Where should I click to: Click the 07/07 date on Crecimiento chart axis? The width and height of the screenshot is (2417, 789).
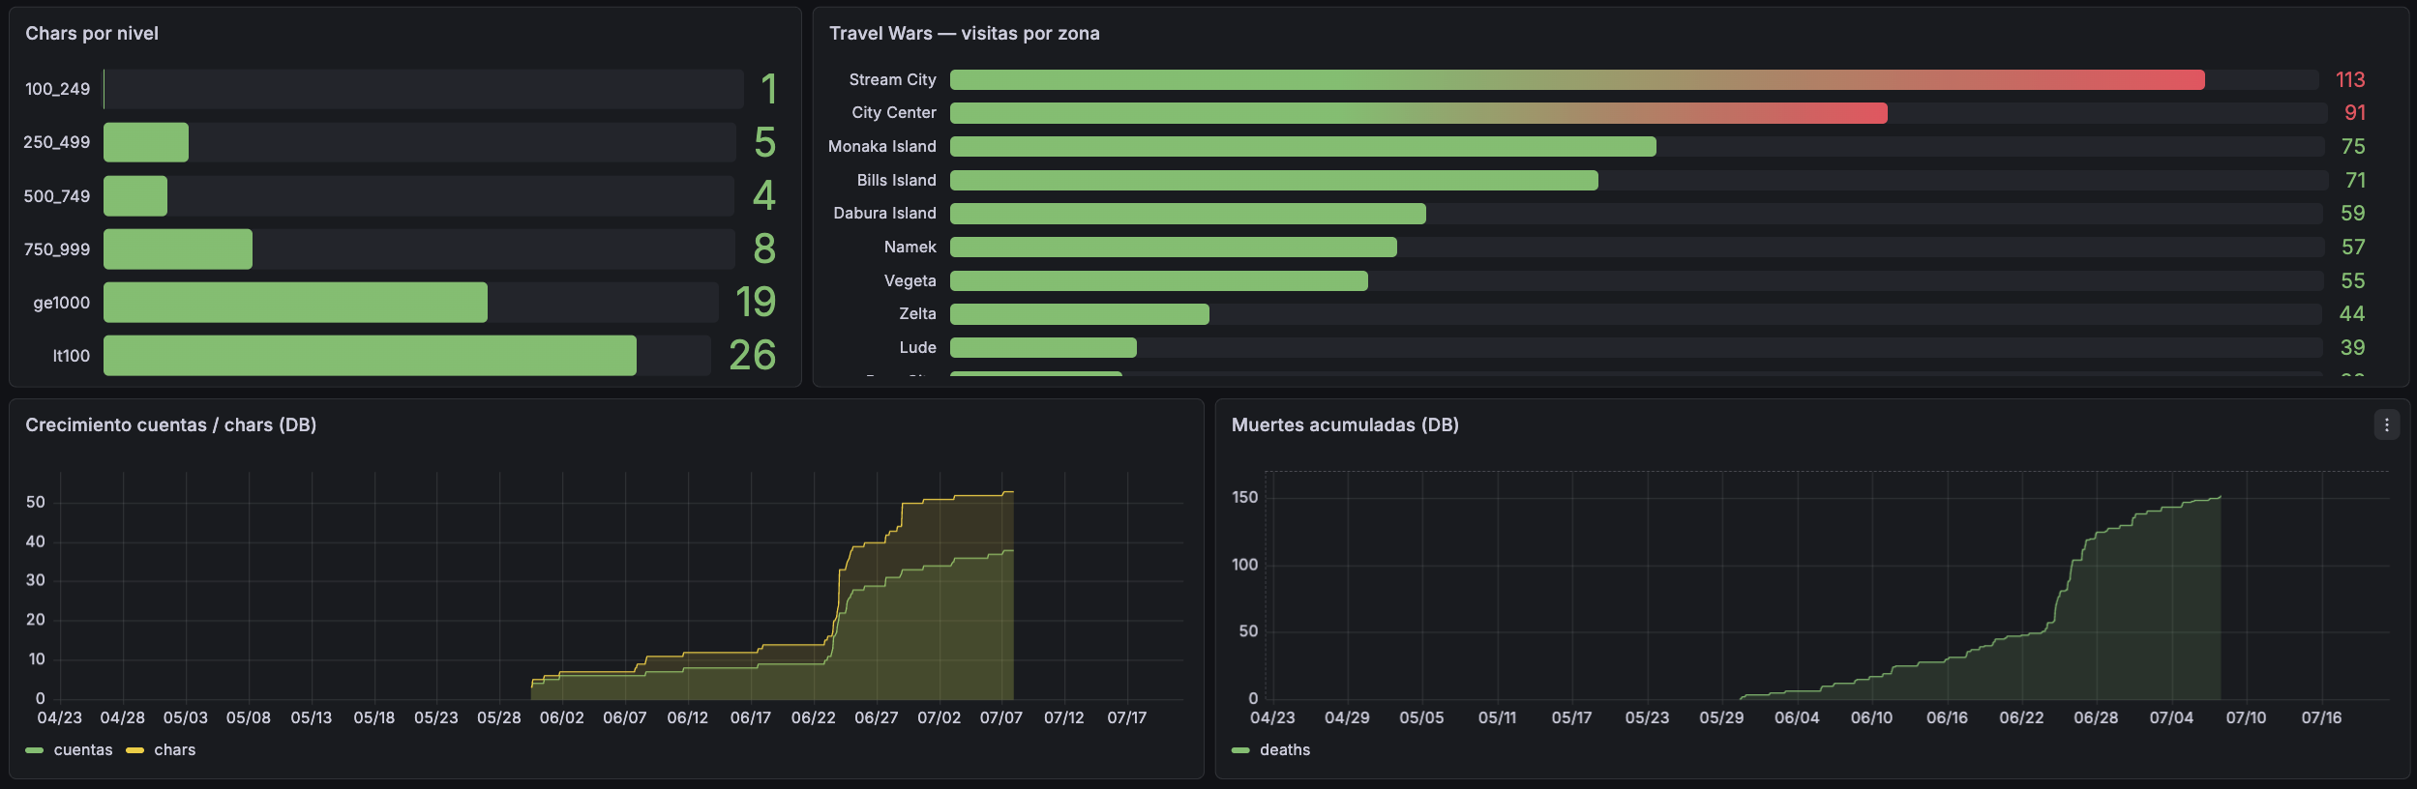click(1001, 717)
